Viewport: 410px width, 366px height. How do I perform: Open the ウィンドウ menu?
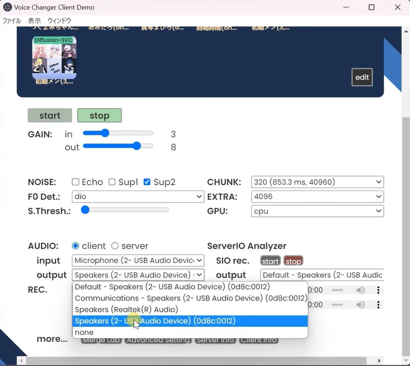point(59,21)
